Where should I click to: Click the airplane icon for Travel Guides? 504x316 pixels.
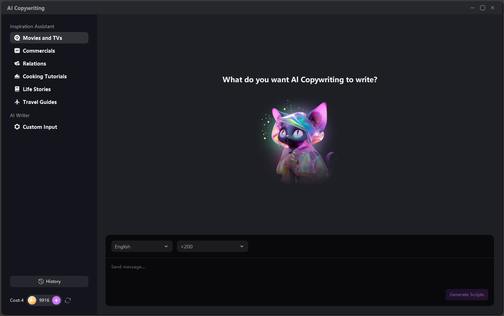pyautogui.click(x=17, y=102)
